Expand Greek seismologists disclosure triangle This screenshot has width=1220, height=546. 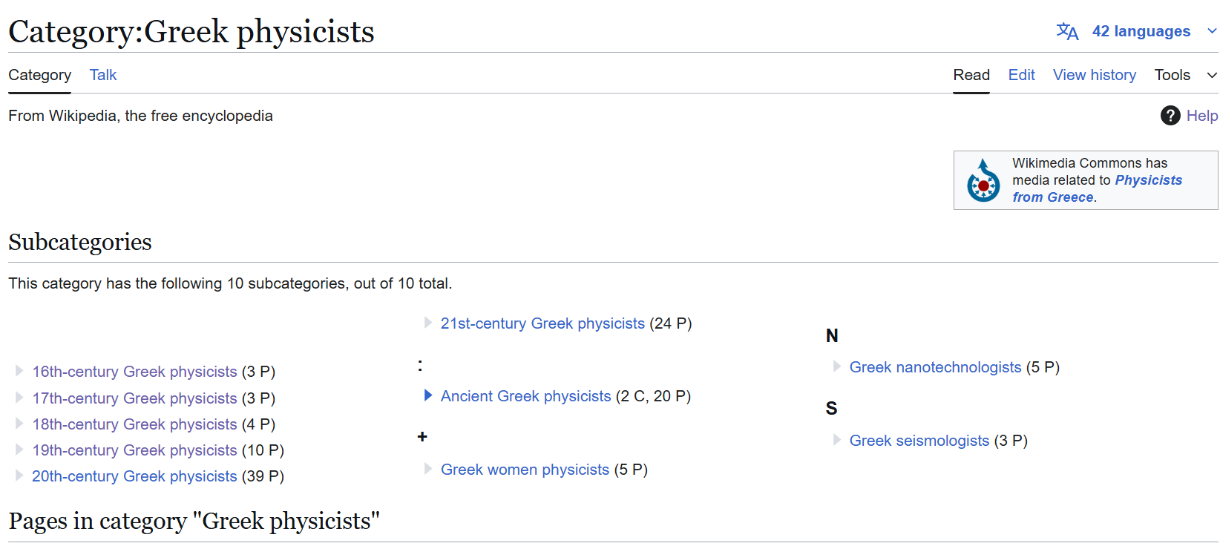pos(837,440)
